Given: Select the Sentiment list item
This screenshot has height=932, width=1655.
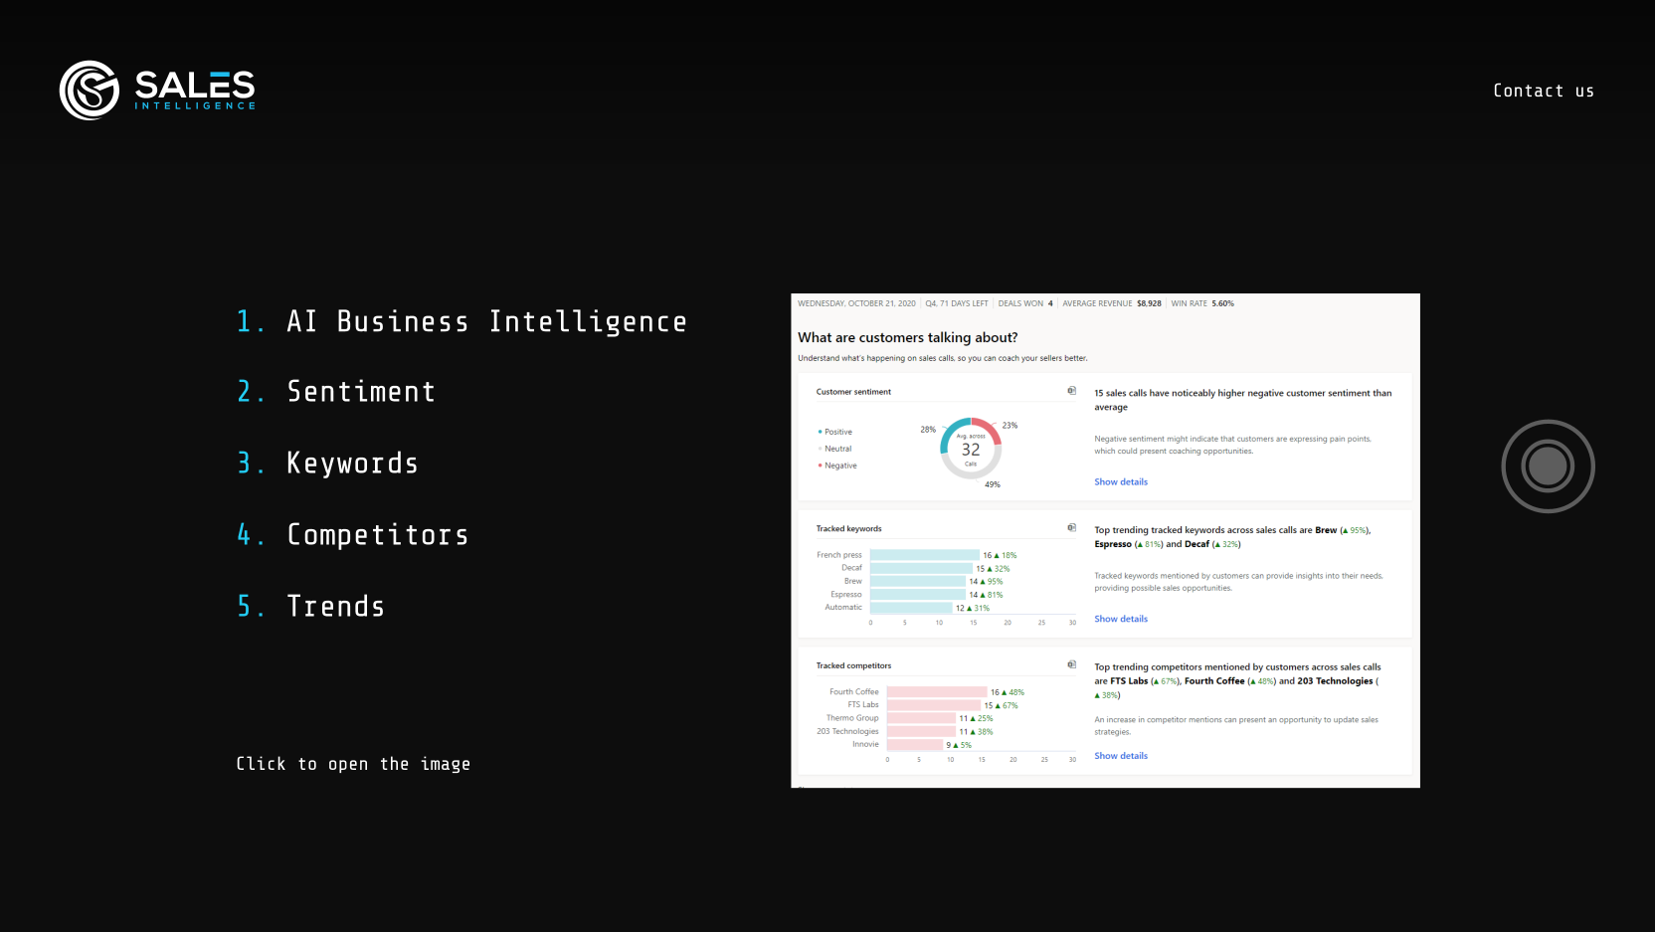Looking at the screenshot, I should (336, 392).
